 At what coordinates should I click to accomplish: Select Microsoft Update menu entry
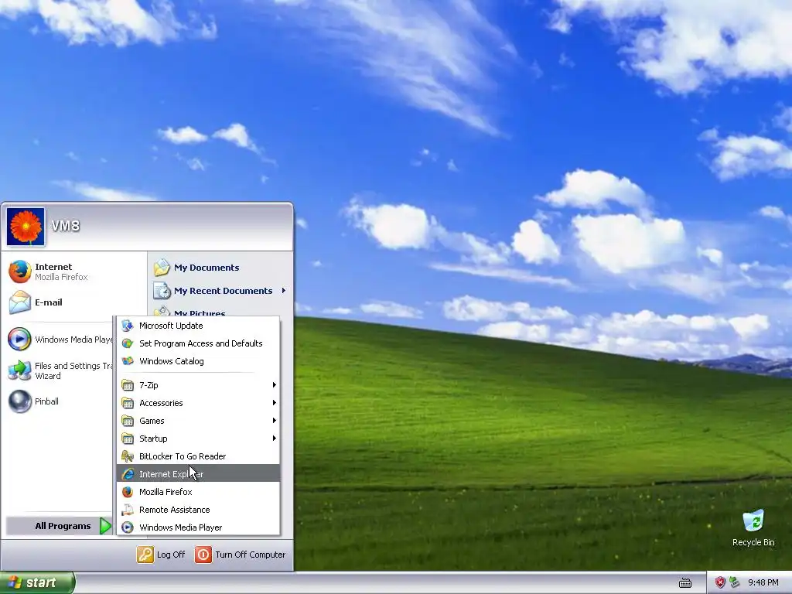[x=198, y=326]
